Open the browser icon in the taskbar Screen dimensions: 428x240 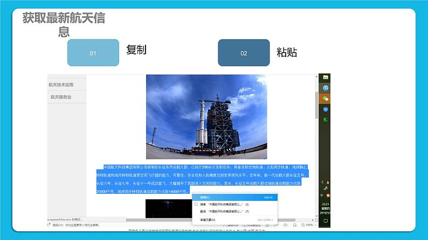coord(326,88)
